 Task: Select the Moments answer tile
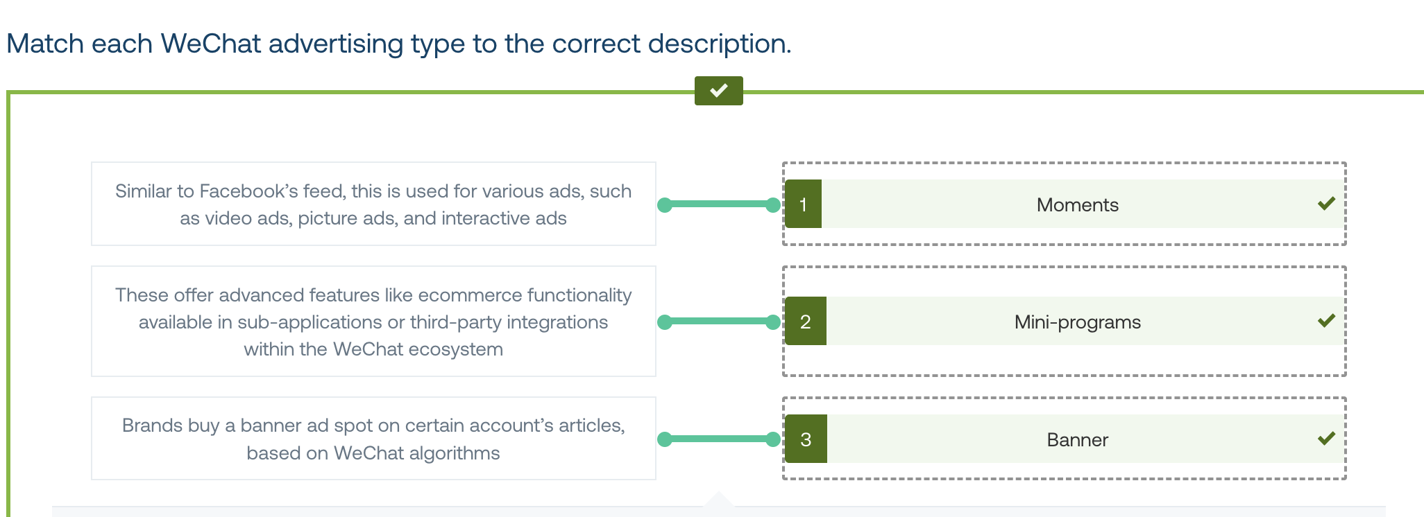click(1065, 204)
